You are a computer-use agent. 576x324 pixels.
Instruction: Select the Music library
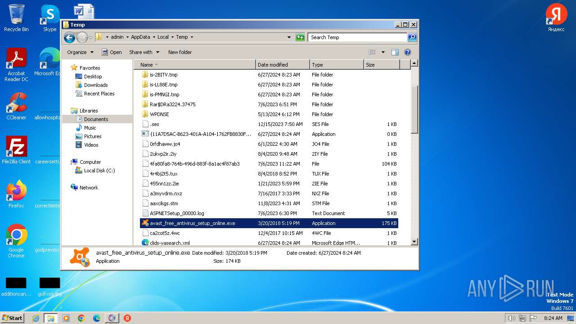tap(90, 128)
